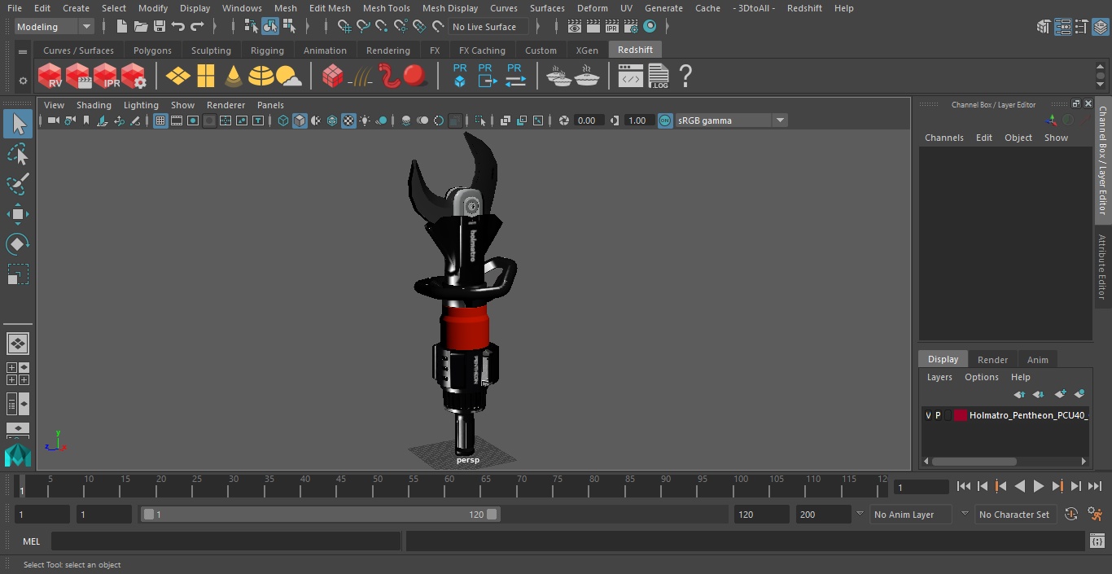Click the layer's red color swatch
The height and width of the screenshot is (574, 1112).
point(961,415)
